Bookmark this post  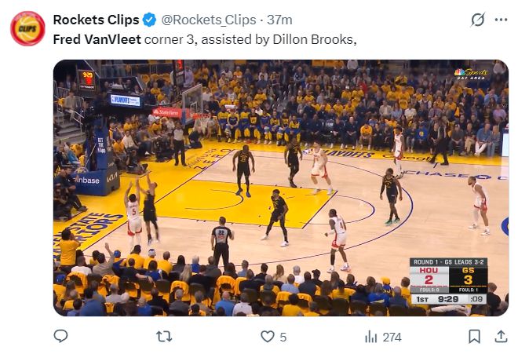pyautogui.click(x=474, y=337)
